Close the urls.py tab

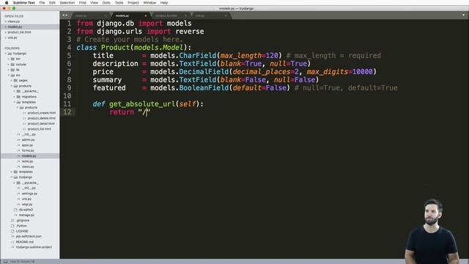[x=226, y=15]
